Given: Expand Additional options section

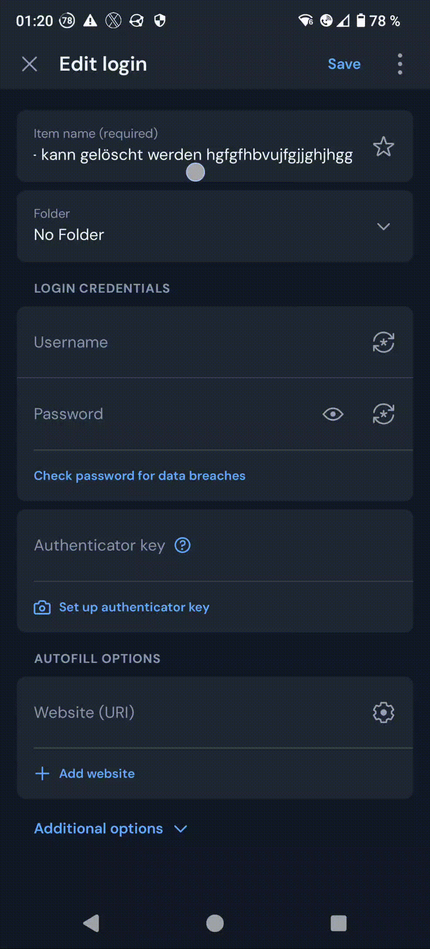Looking at the screenshot, I should 111,828.
